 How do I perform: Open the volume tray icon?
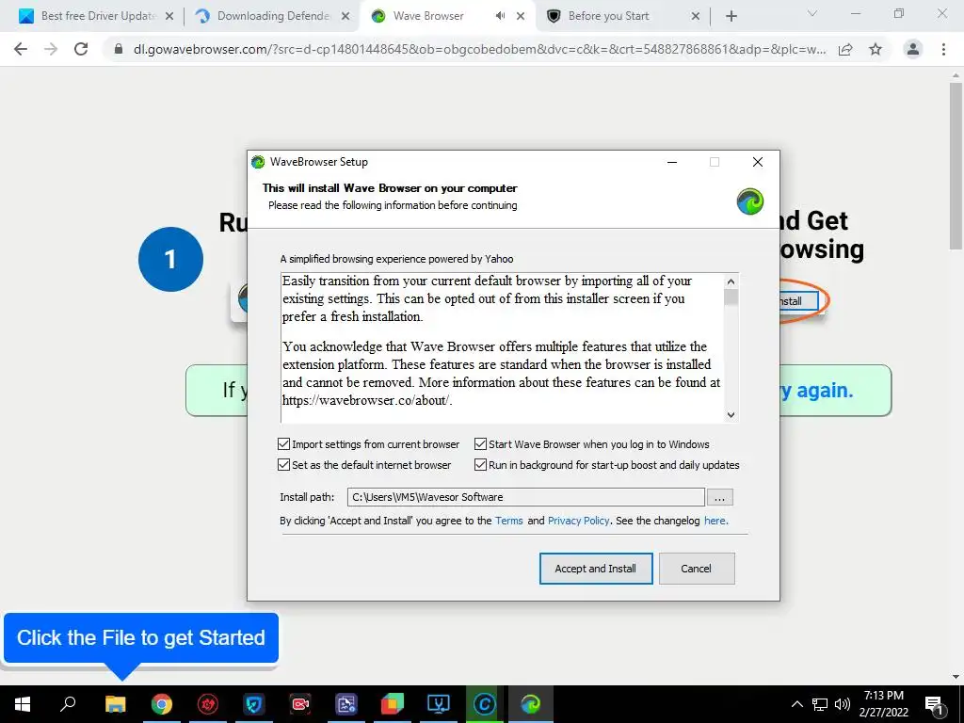click(843, 704)
